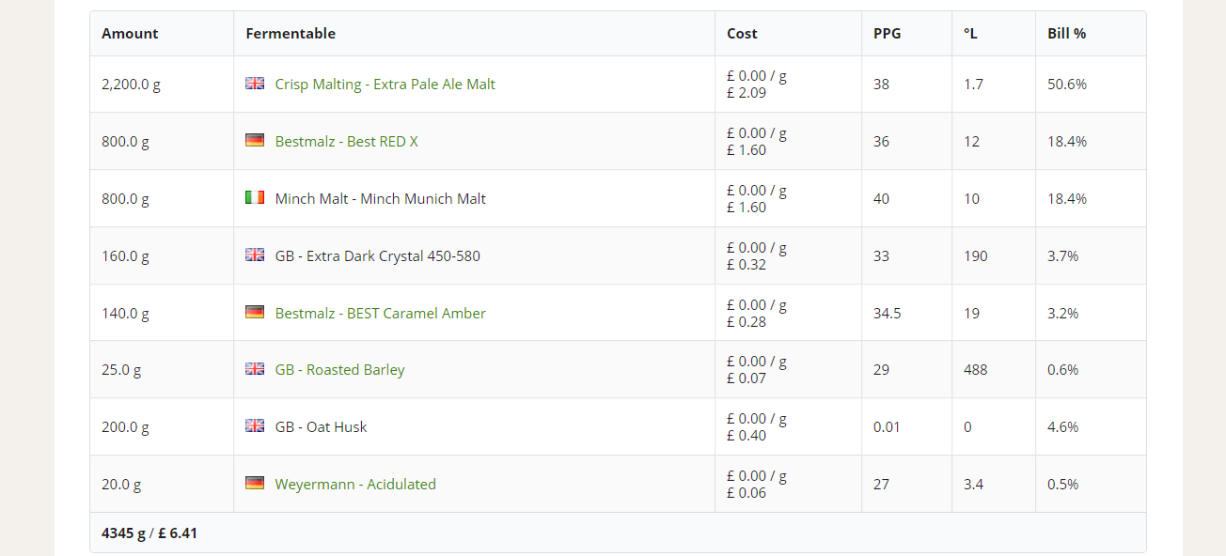Click the 0.5% bill percentage

1063,484
